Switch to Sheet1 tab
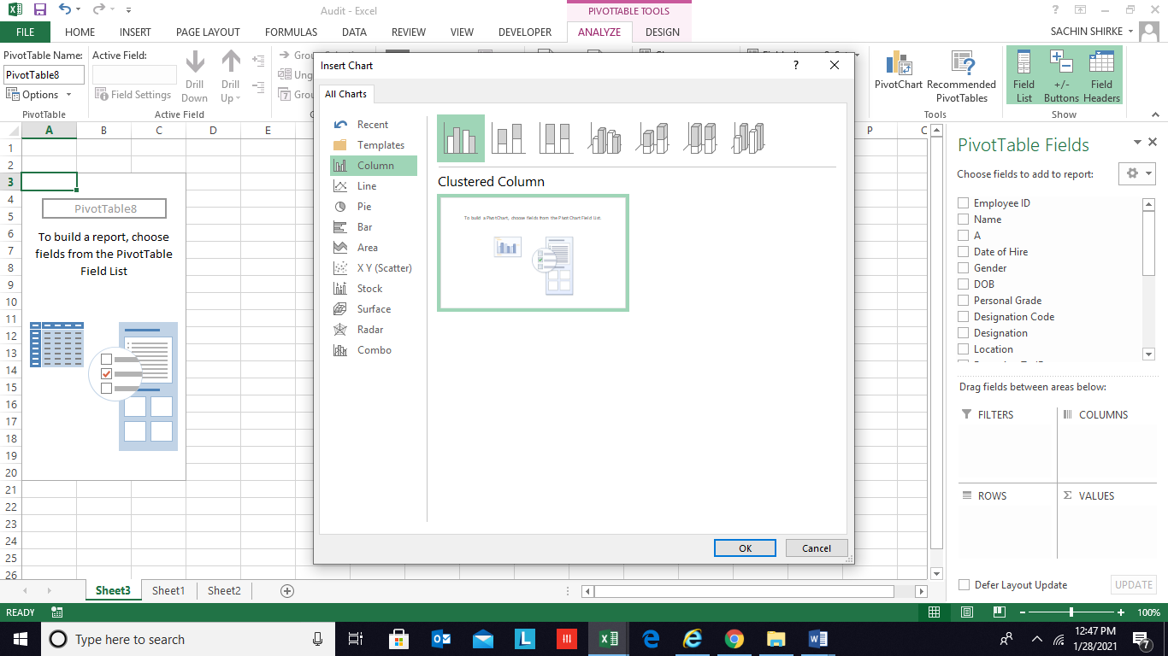1168x656 pixels. 168,590
